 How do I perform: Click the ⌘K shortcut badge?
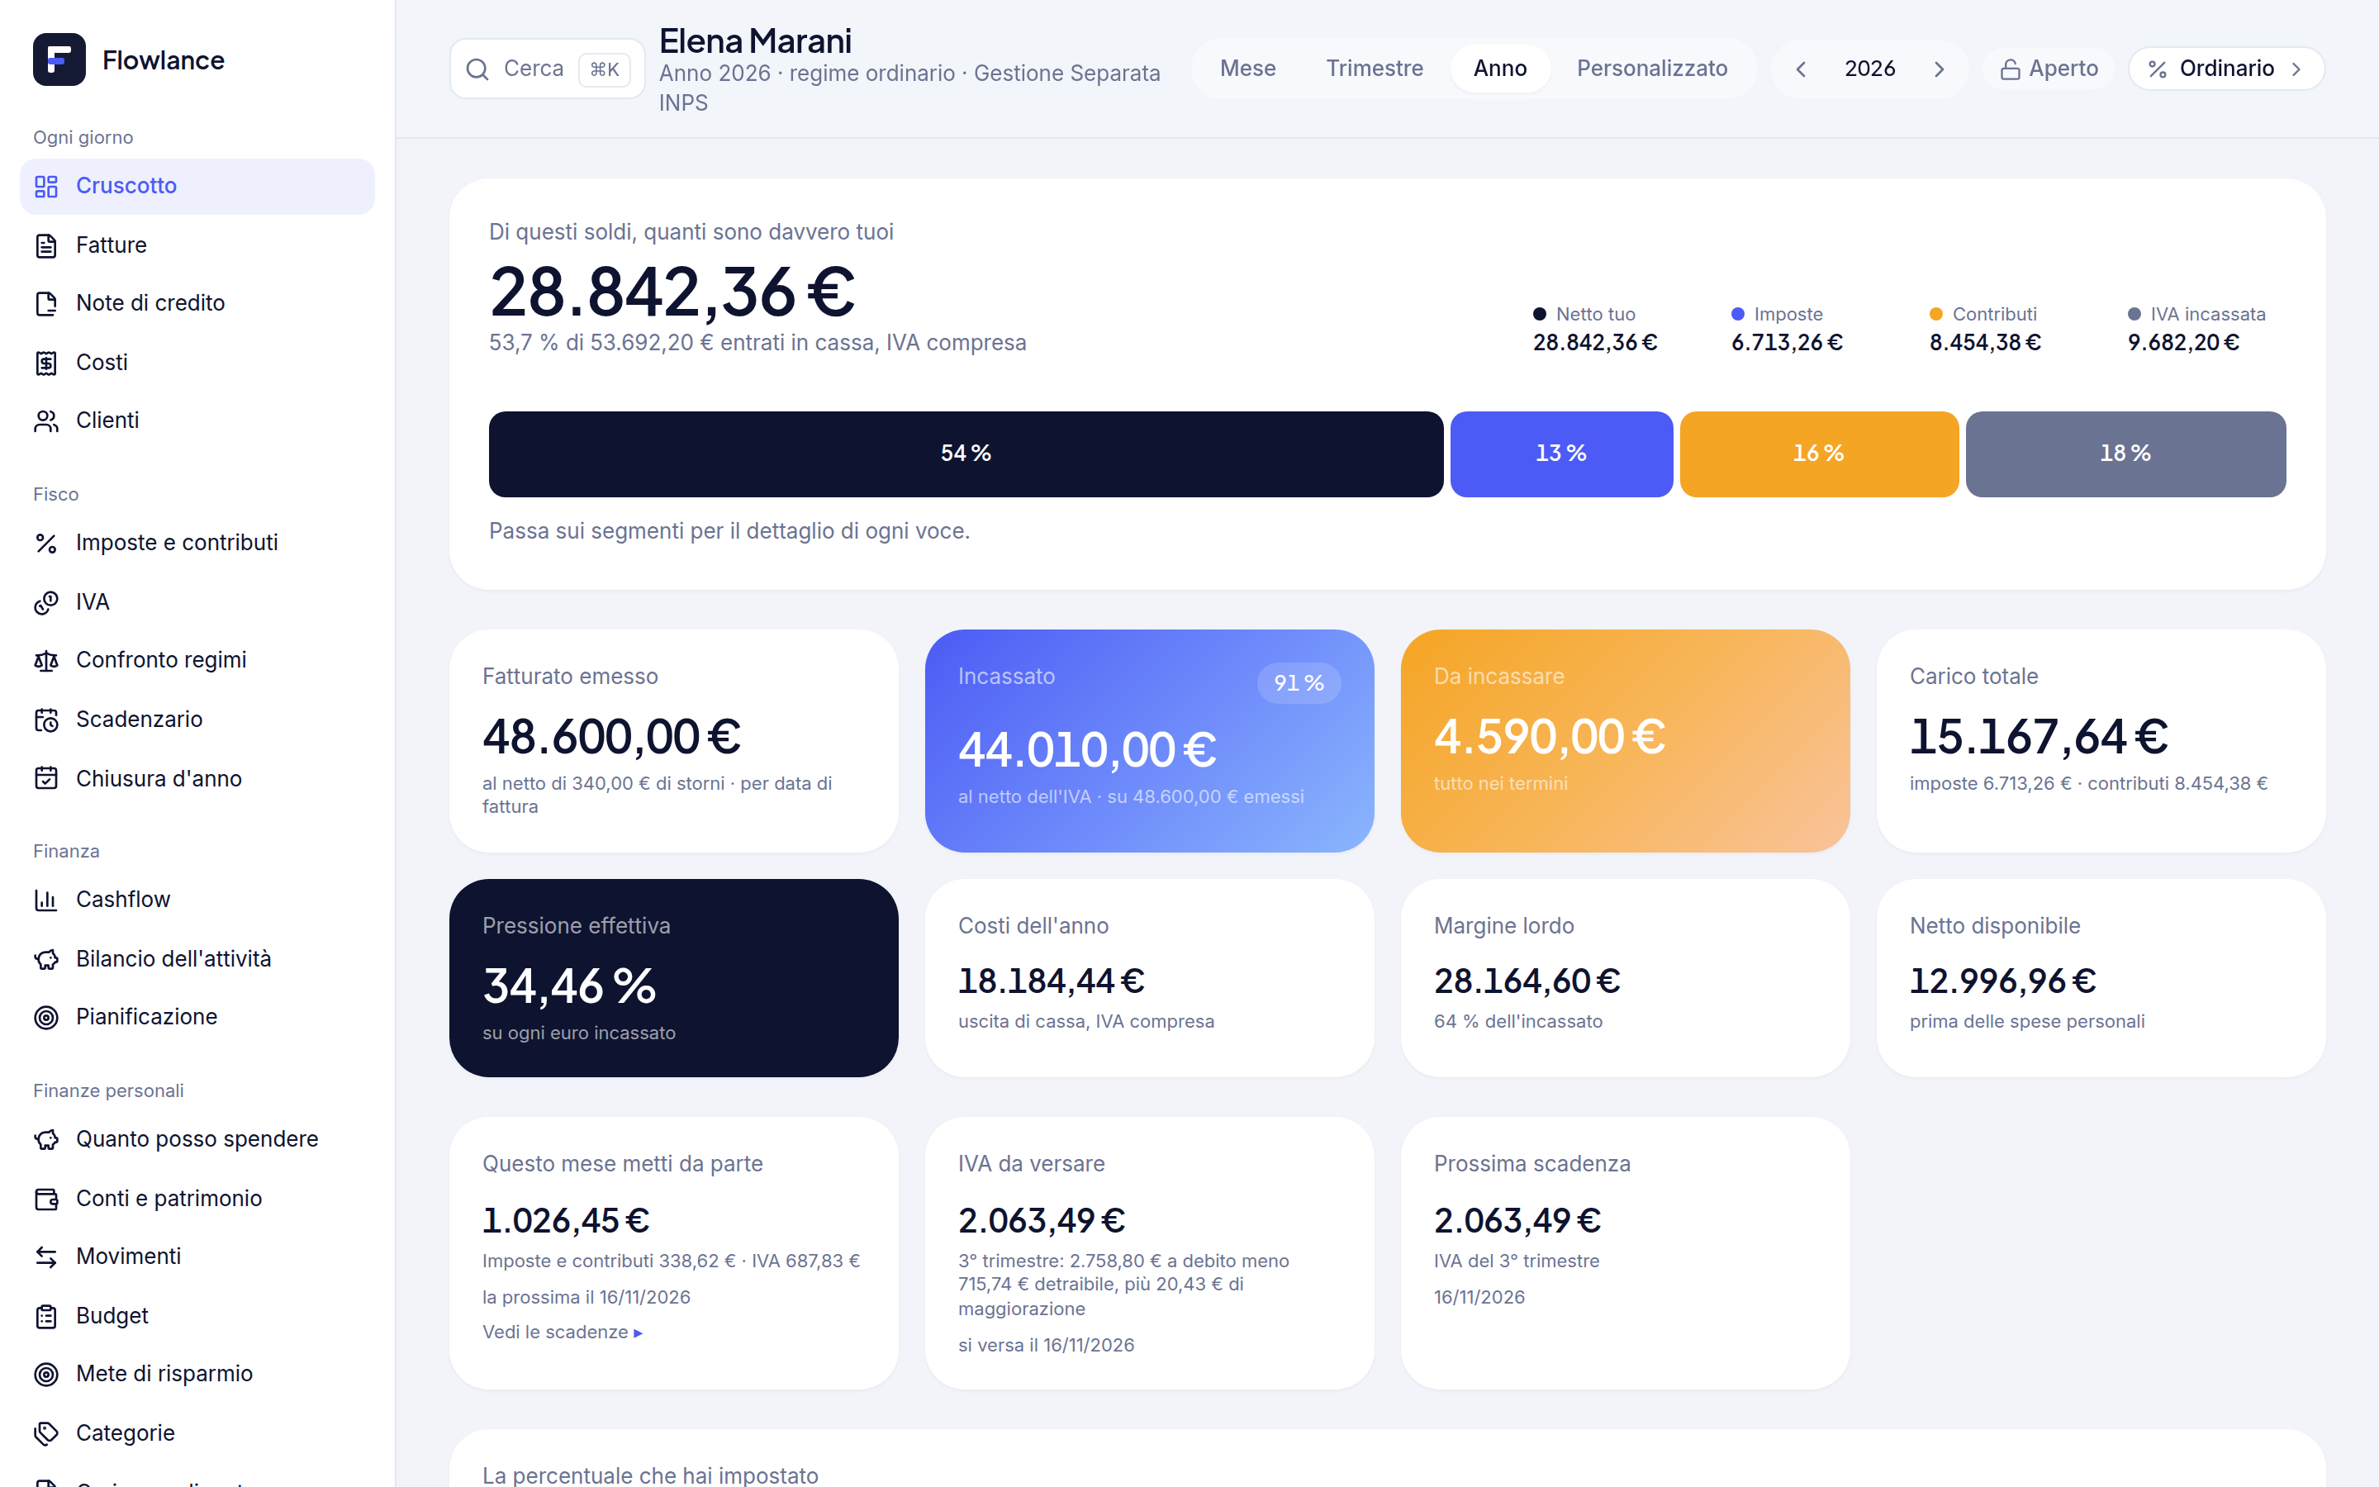coord(605,69)
